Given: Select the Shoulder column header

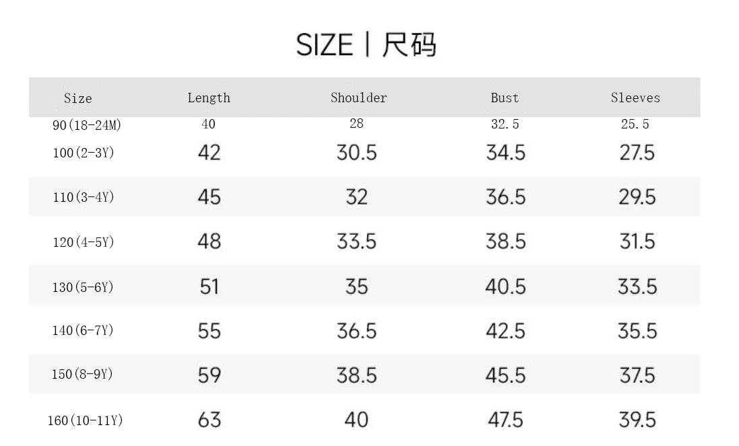Looking at the screenshot, I should click(x=358, y=98).
